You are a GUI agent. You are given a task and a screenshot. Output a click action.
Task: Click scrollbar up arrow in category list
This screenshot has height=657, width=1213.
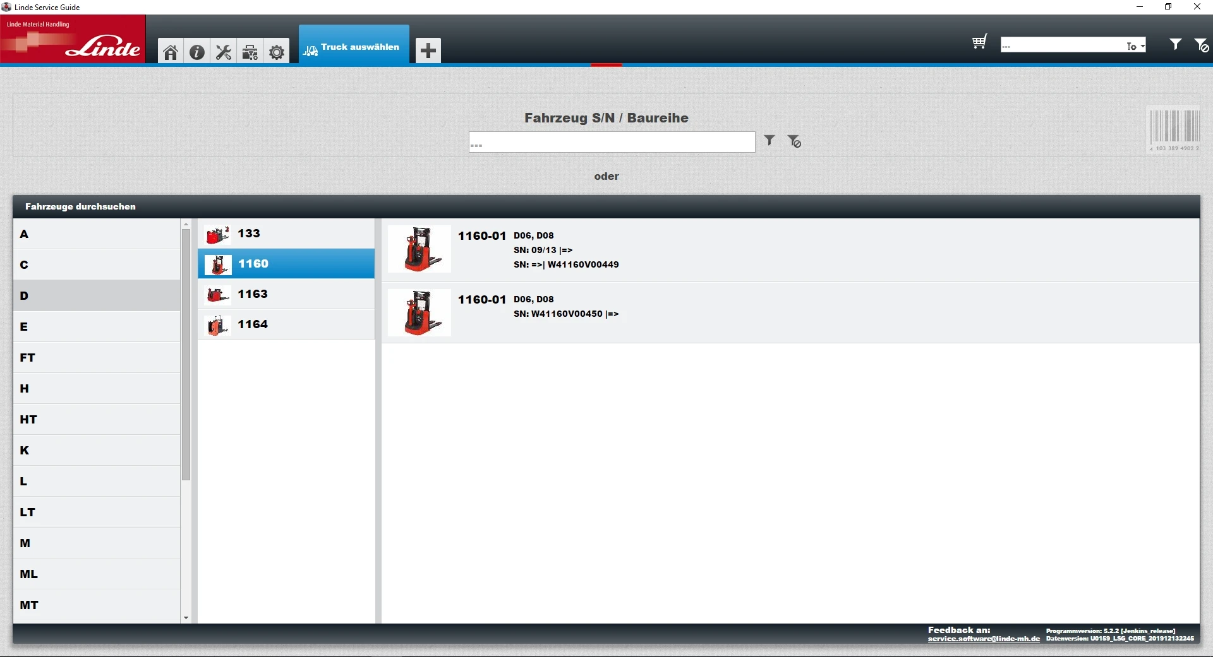pyautogui.click(x=186, y=224)
